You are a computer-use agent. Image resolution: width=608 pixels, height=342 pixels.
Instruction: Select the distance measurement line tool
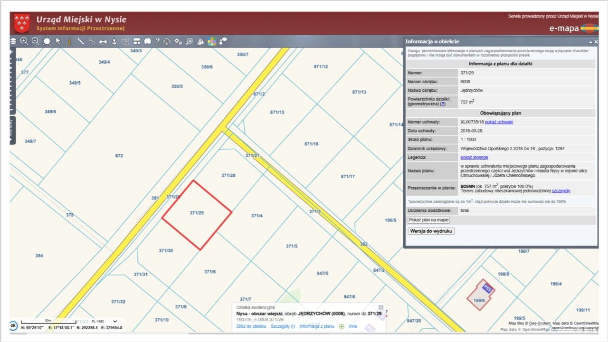[81, 41]
